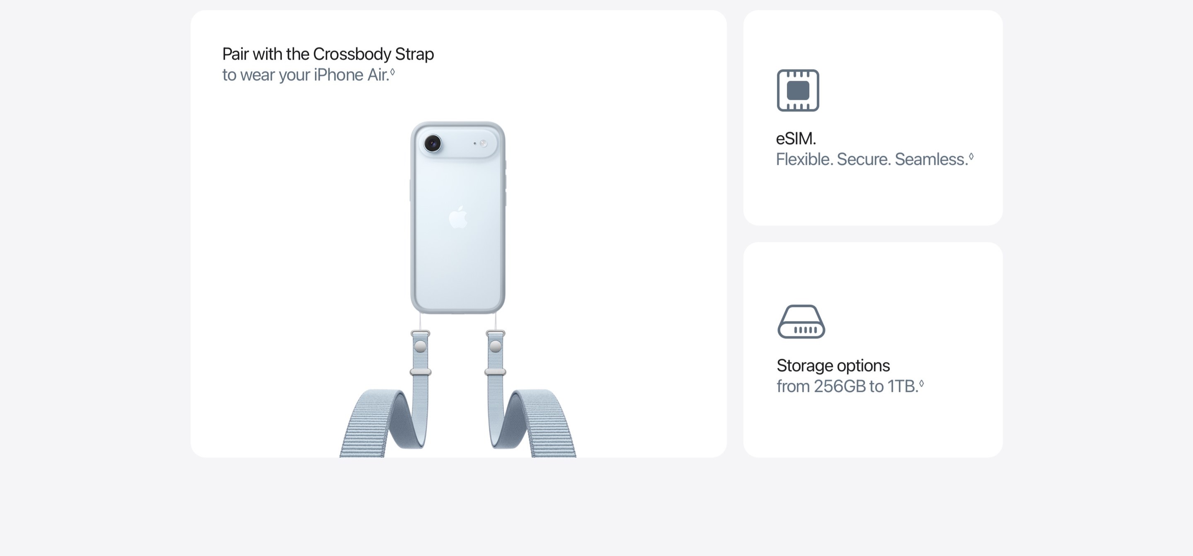This screenshot has height=556, width=1193.
Task: Click the left strap's round snap button
Action: click(420, 346)
